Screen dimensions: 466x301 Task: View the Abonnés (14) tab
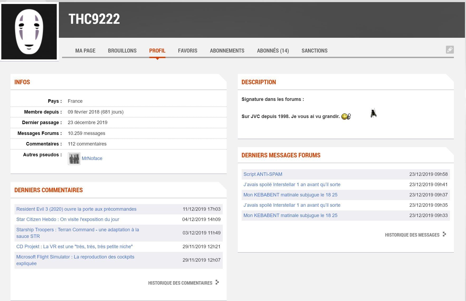point(273,51)
